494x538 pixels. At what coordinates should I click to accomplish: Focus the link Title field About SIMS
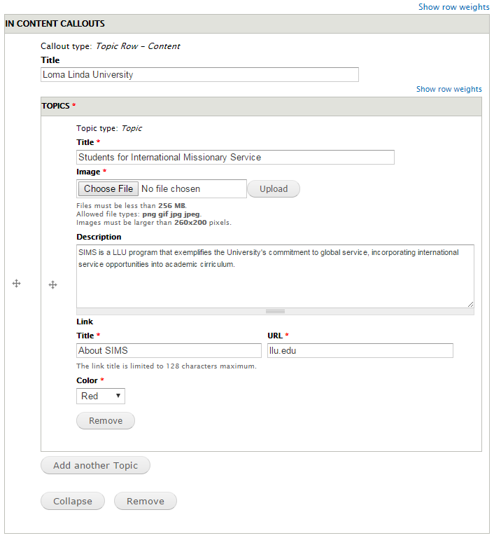pyautogui.click(x=169, y=351)
